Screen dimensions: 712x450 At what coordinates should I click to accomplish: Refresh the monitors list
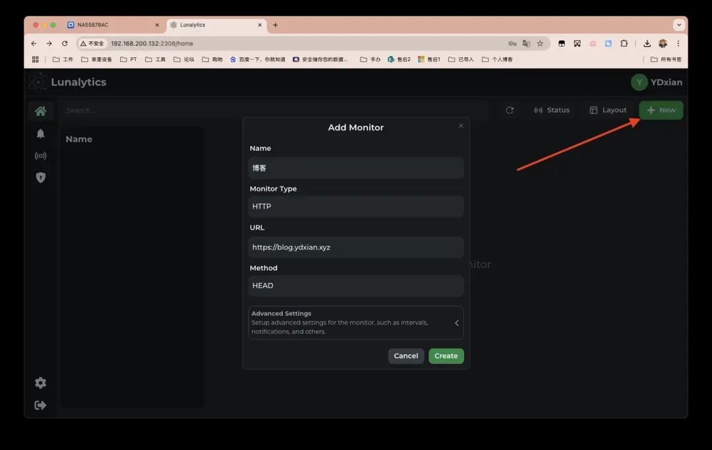click(x=510, y=111)
